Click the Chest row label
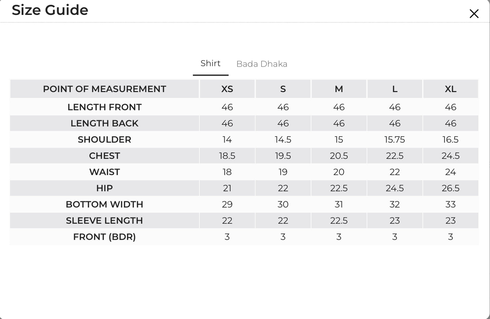Viewport: 490px width, 319px height. [104, 156]
